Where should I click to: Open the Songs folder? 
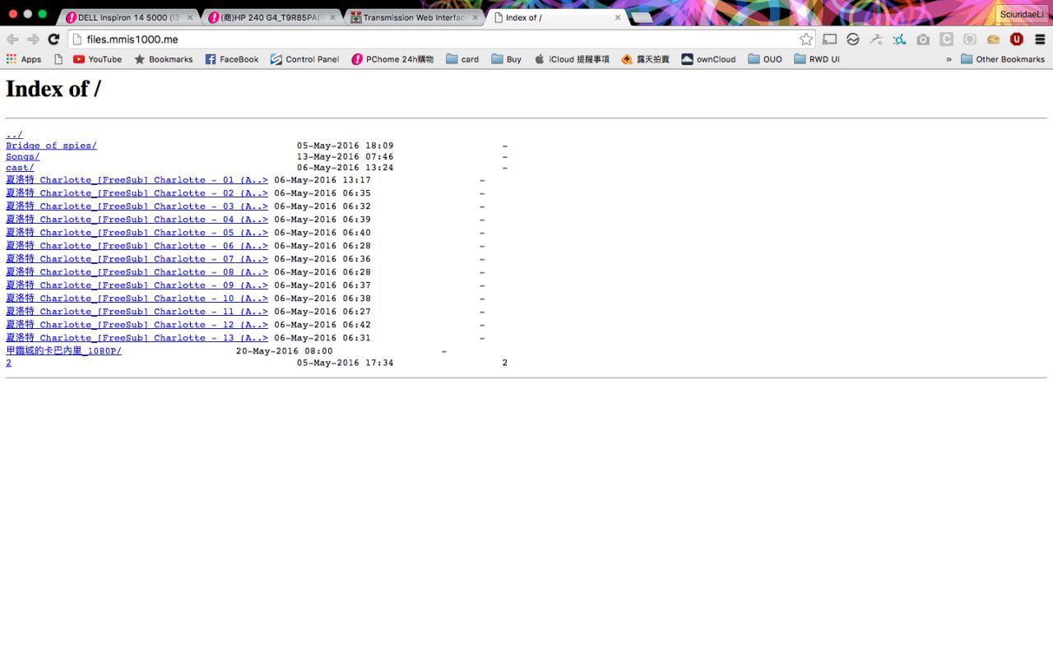[23, 157]
